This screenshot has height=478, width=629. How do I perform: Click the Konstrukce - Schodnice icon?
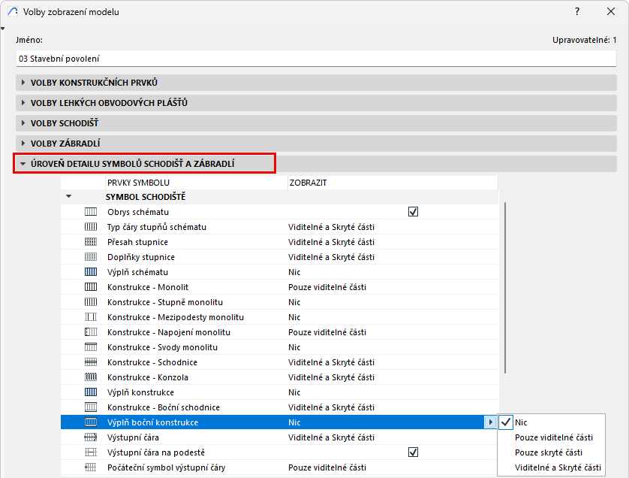pyautogui.click(x=91, y=362)
